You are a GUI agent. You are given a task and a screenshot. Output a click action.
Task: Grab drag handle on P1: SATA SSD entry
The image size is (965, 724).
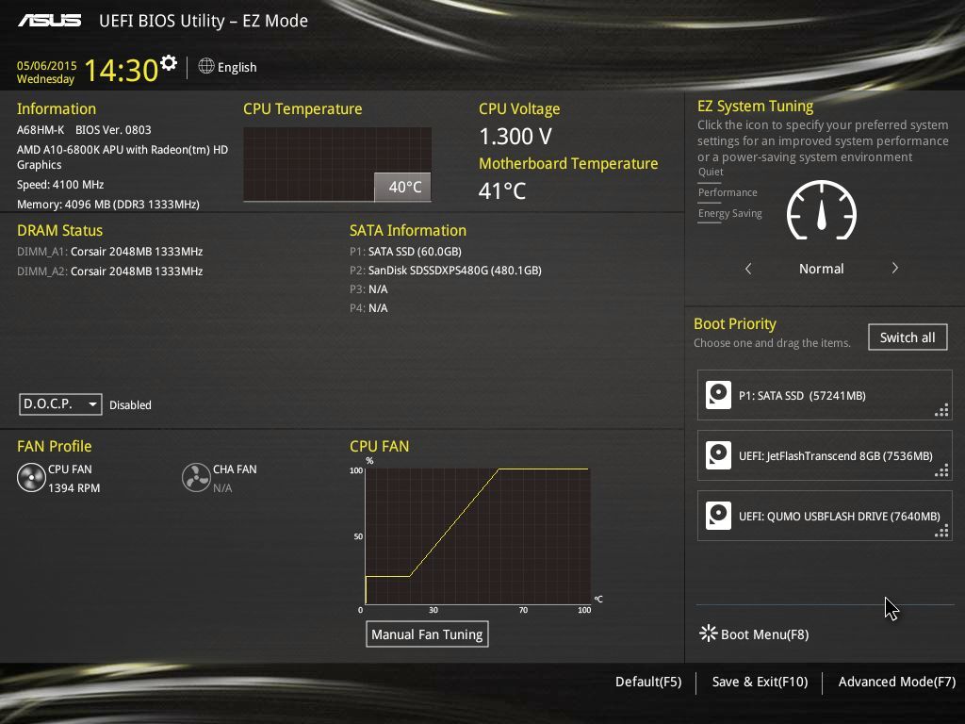(941, 410)
